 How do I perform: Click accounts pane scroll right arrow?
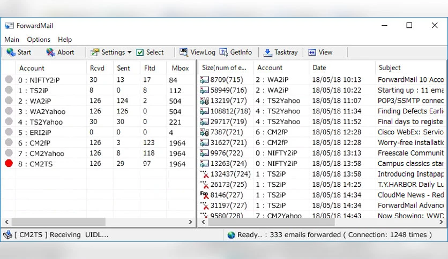click(191, 222)
